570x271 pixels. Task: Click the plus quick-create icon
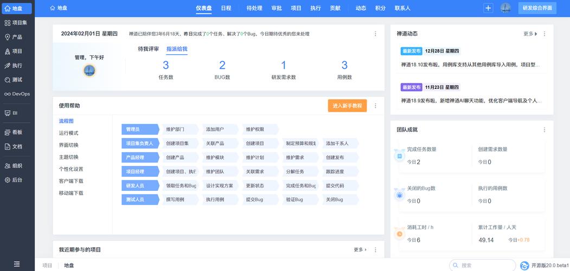488,8
